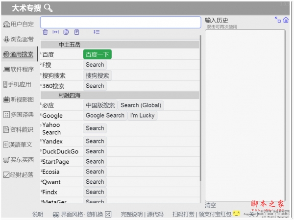Open the 买东买西 shopping category
The height and width of the screenshot is (220, 294).
19,160
